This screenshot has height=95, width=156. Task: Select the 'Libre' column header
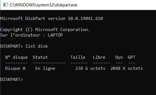pyautogui.click(x=99, y=57)
